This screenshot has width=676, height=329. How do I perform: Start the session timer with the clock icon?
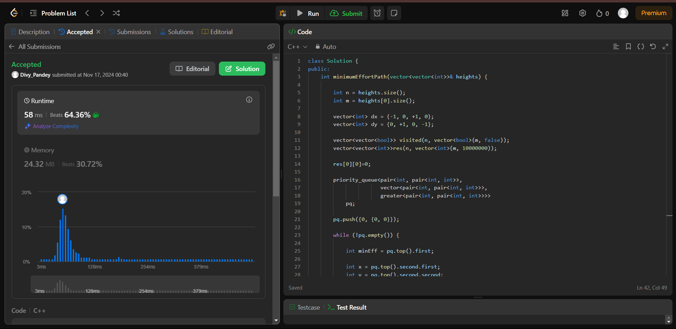point(377,13)
